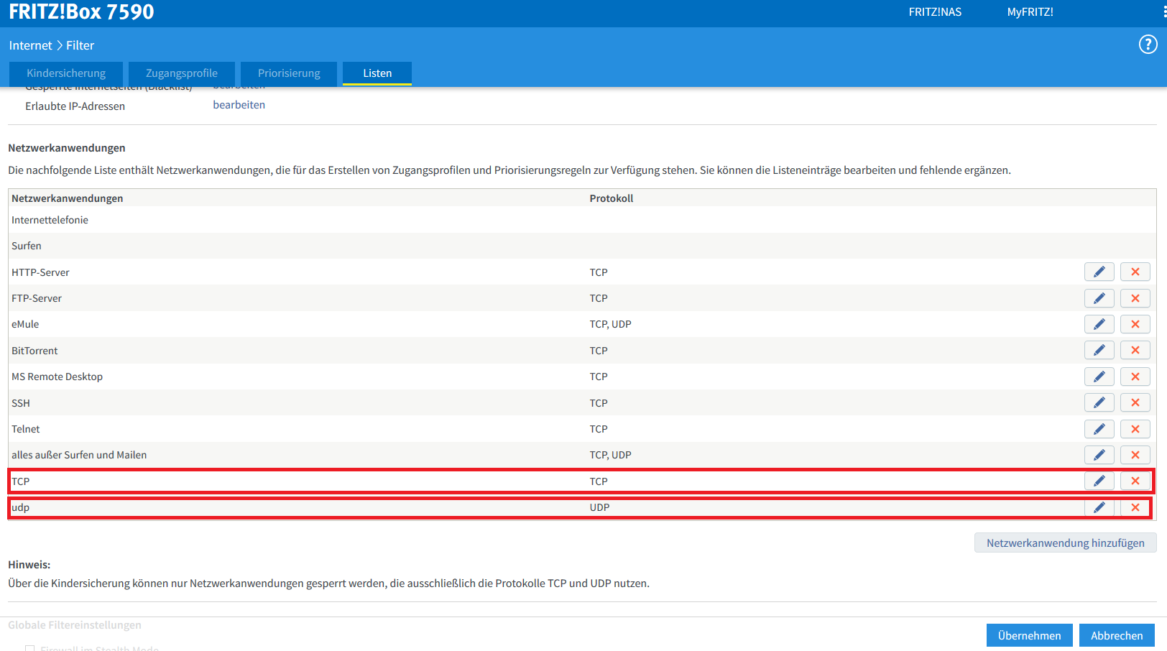
Task: Edit the udp application entry
Action: point(1099,507)
